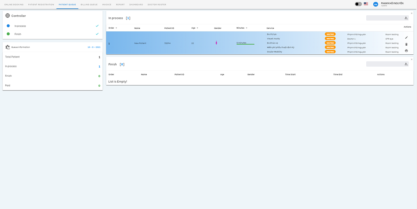This screenshot has height=209, width=417.
Task: Click the queue date 10 - 8 - 2021
Action: (94, 47)
